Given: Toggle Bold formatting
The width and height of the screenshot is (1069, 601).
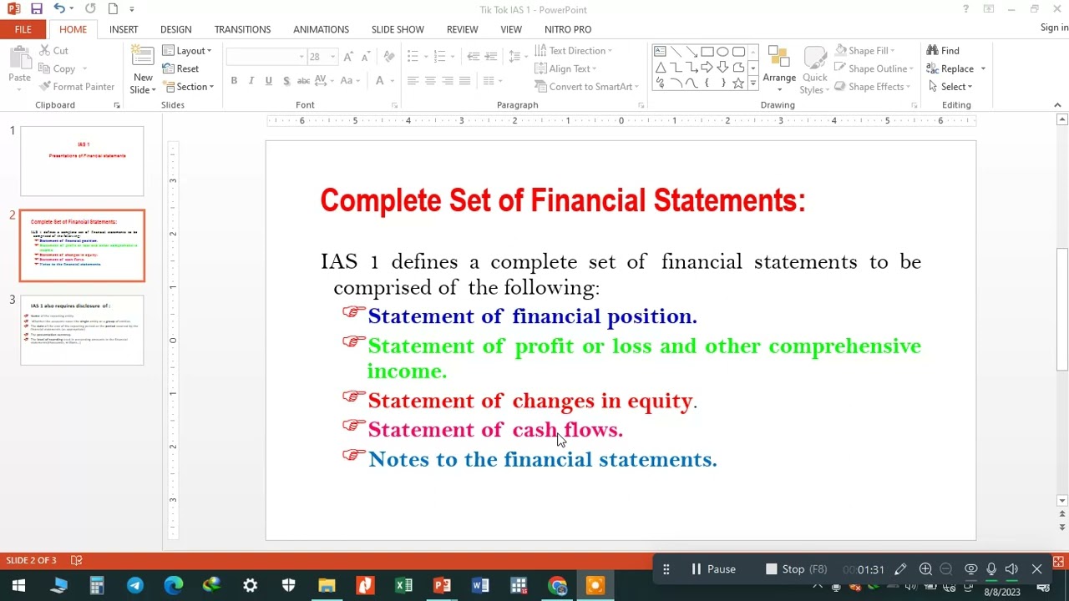Looking at the screenshot, I should [234, 81].
